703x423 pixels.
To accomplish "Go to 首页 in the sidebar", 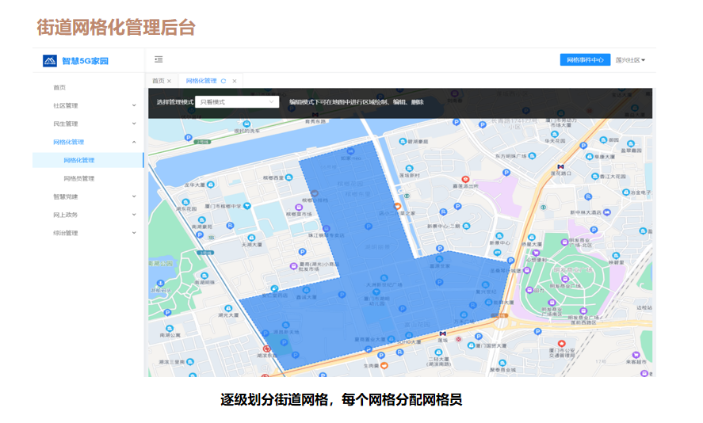I will 59,87.
